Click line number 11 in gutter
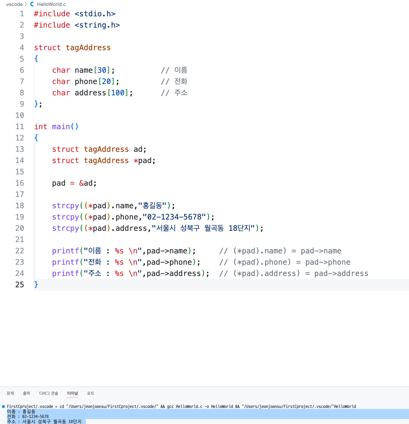 pos(20,127)
